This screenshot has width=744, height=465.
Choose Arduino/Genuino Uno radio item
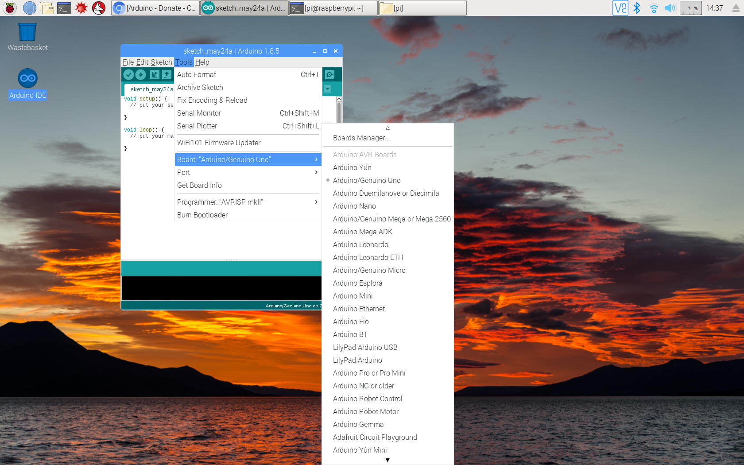pyautogui.click(x=367, y=180)
